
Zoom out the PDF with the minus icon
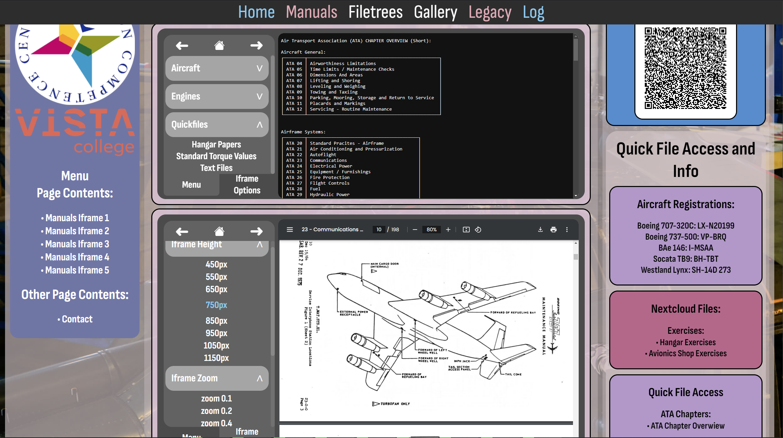(415, 230)
